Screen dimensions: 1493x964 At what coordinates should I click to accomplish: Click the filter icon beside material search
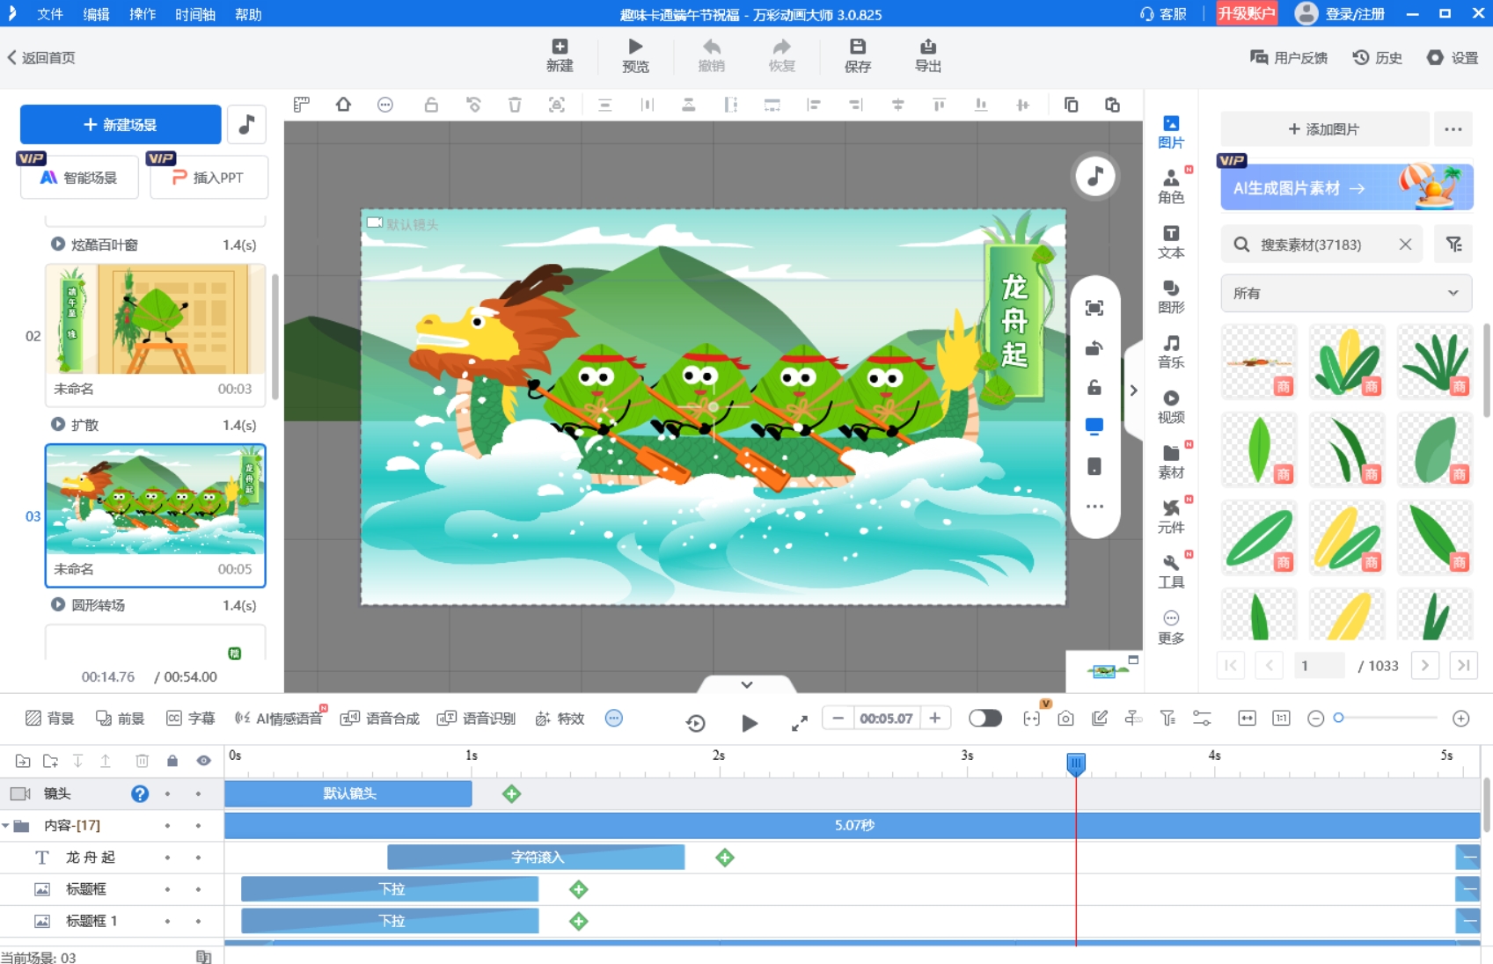tap(1453, 245)
